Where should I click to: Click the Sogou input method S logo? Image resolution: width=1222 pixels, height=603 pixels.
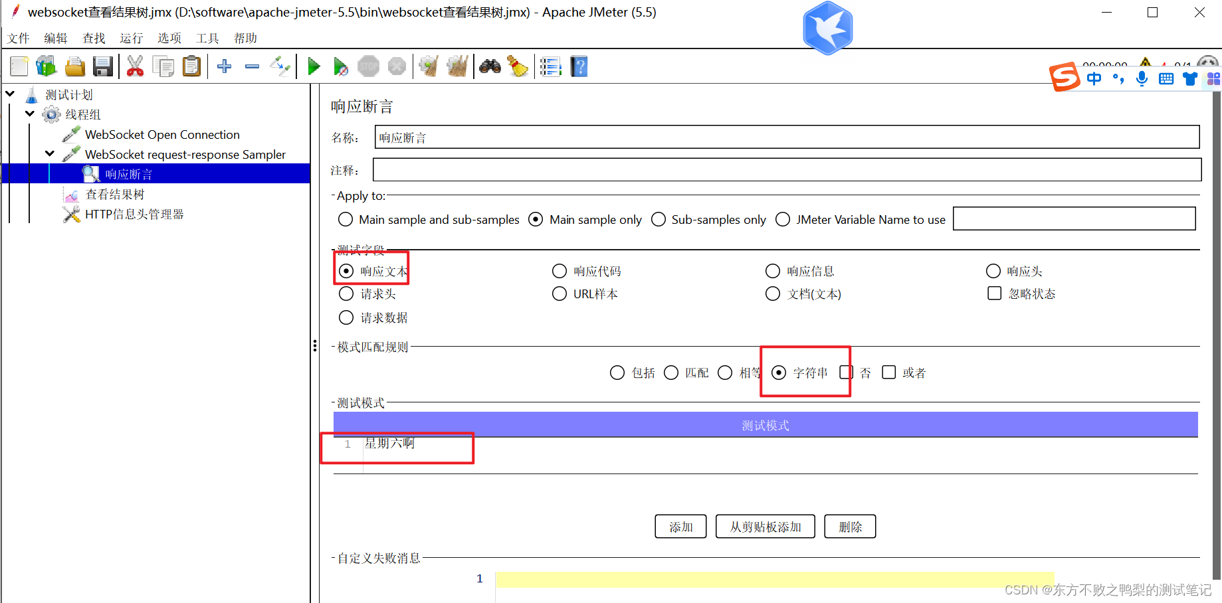1065,76
